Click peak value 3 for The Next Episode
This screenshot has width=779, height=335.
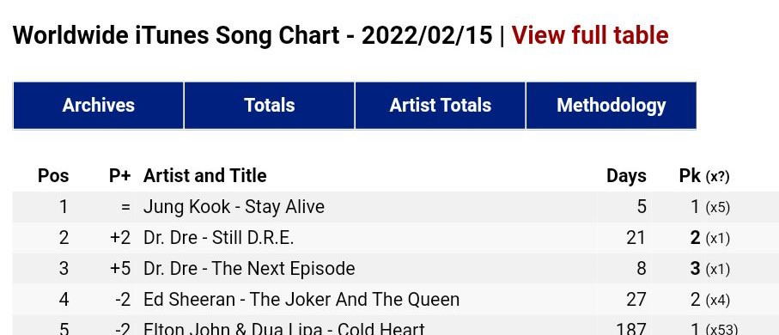[695, 269]
